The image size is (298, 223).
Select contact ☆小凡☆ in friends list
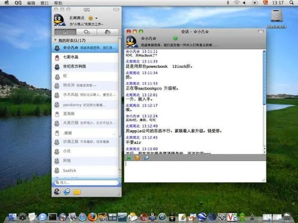[x=85, y=48]
